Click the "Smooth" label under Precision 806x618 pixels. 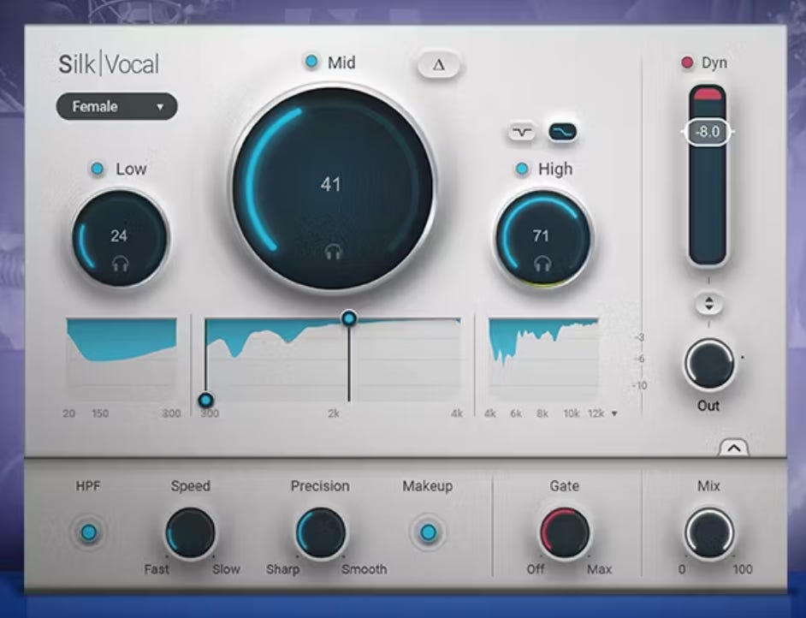pyautogui.click(x=364, y=570)
